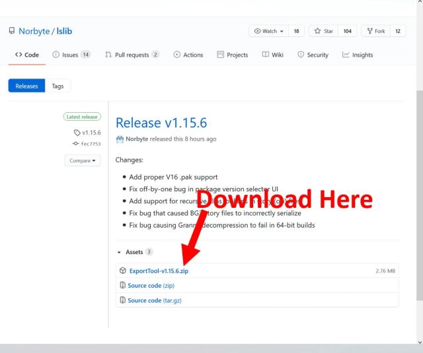
Task: Click the Projects board icon
Action: pyautogui.click(x=220, y=55)
